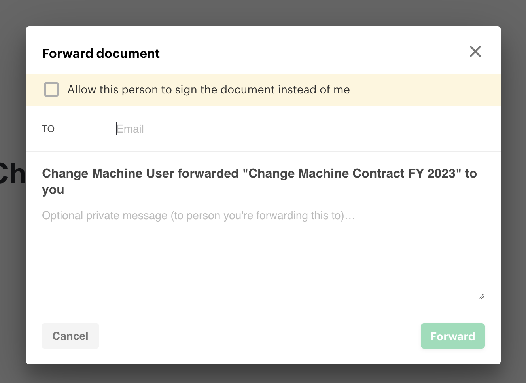Click the "Email" placeholder text
The height and width of the screenshot is (383, 526).
[131, 129]
